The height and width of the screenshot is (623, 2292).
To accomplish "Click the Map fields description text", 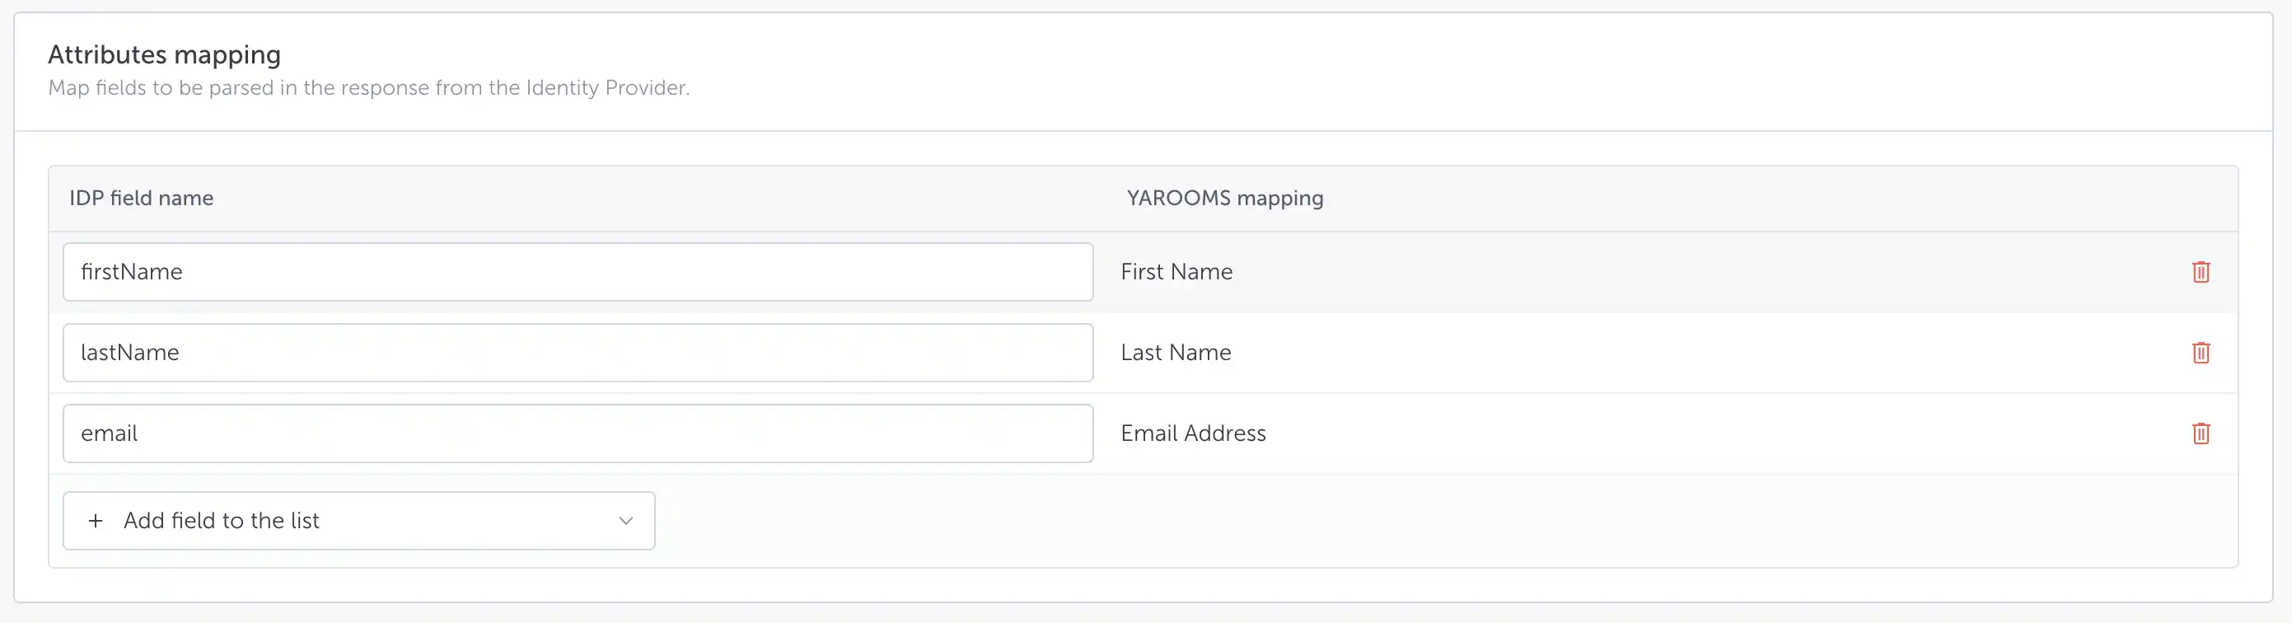I will pyautogui.click(x=368, y=88).
